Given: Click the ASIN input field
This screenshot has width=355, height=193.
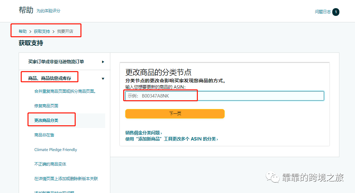Looking at the screenshot, I should click(x=225, y=96).
